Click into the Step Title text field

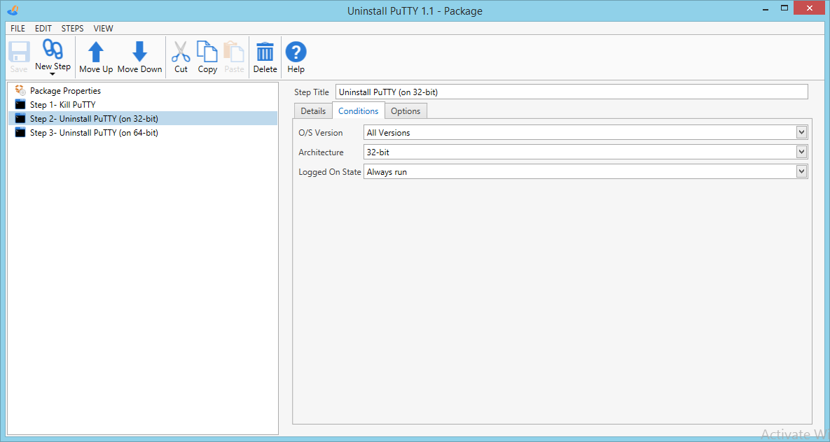click(x=572, y=92)
